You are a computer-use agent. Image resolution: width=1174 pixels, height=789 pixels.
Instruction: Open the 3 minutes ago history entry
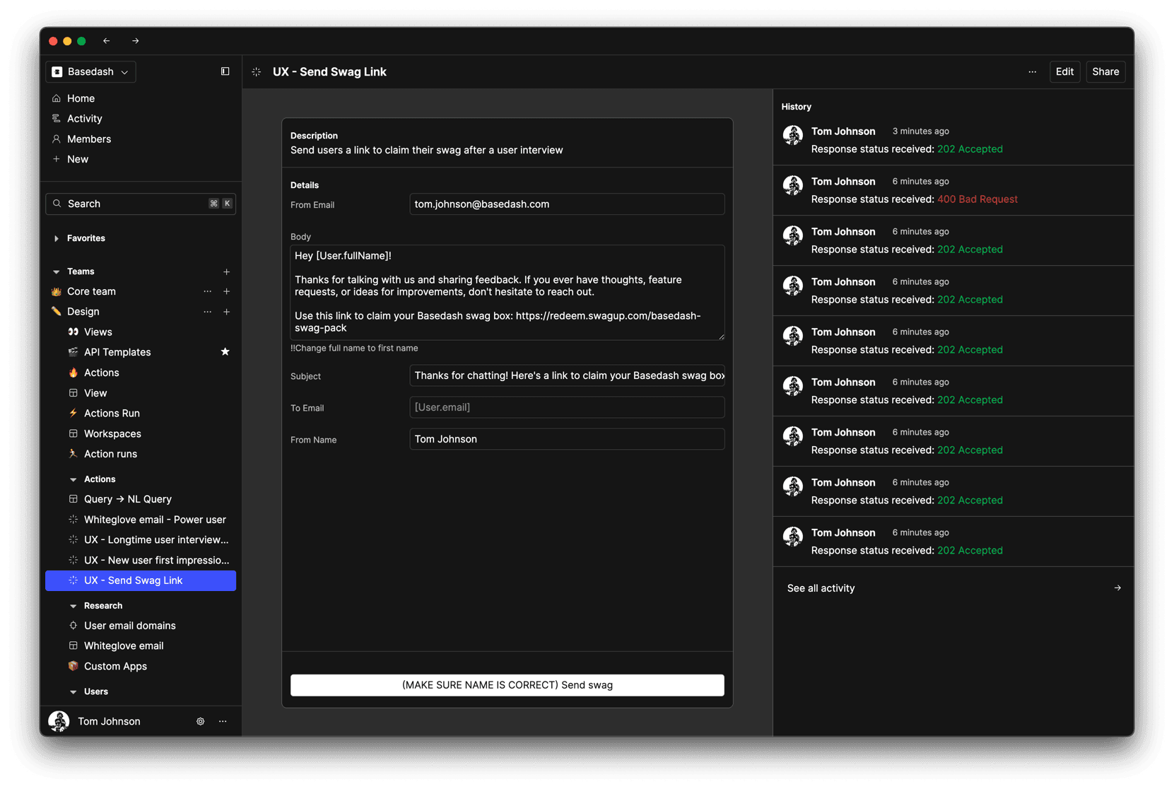953,140
